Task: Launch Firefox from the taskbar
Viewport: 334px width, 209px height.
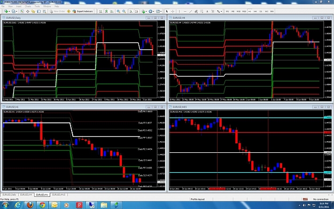Action: [30, 205]
